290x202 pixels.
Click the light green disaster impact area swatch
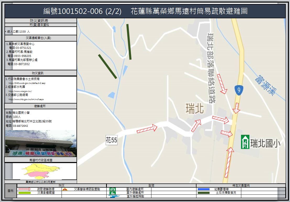click(24, 193)
